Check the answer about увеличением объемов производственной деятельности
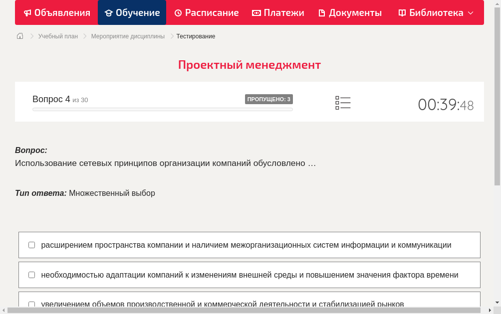The image size is (501, 314). [x=31, y=304]
